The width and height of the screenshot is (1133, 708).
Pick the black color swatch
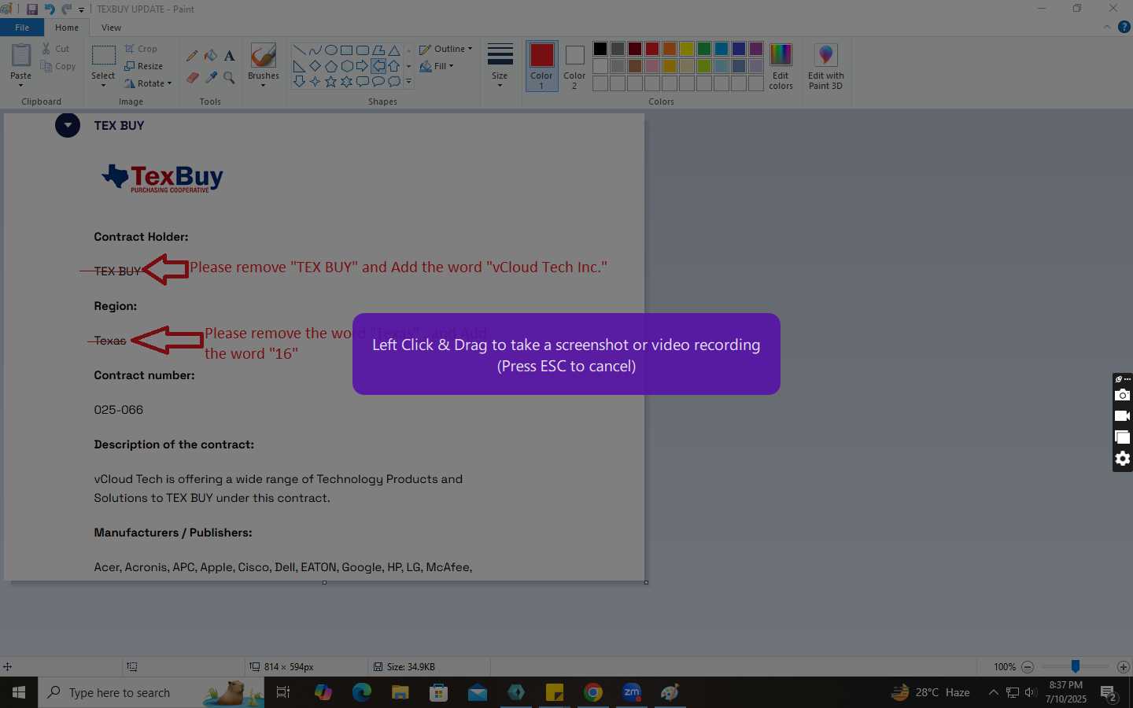coord(600,49)
